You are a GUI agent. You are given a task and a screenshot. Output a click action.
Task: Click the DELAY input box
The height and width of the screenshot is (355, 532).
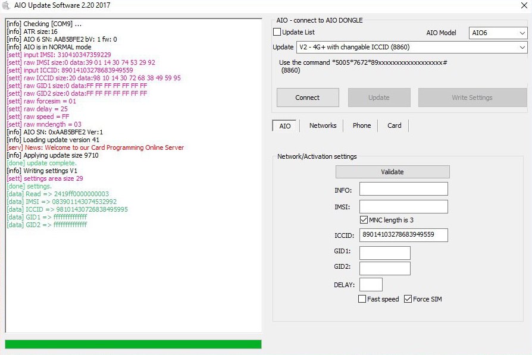point(371,285)
